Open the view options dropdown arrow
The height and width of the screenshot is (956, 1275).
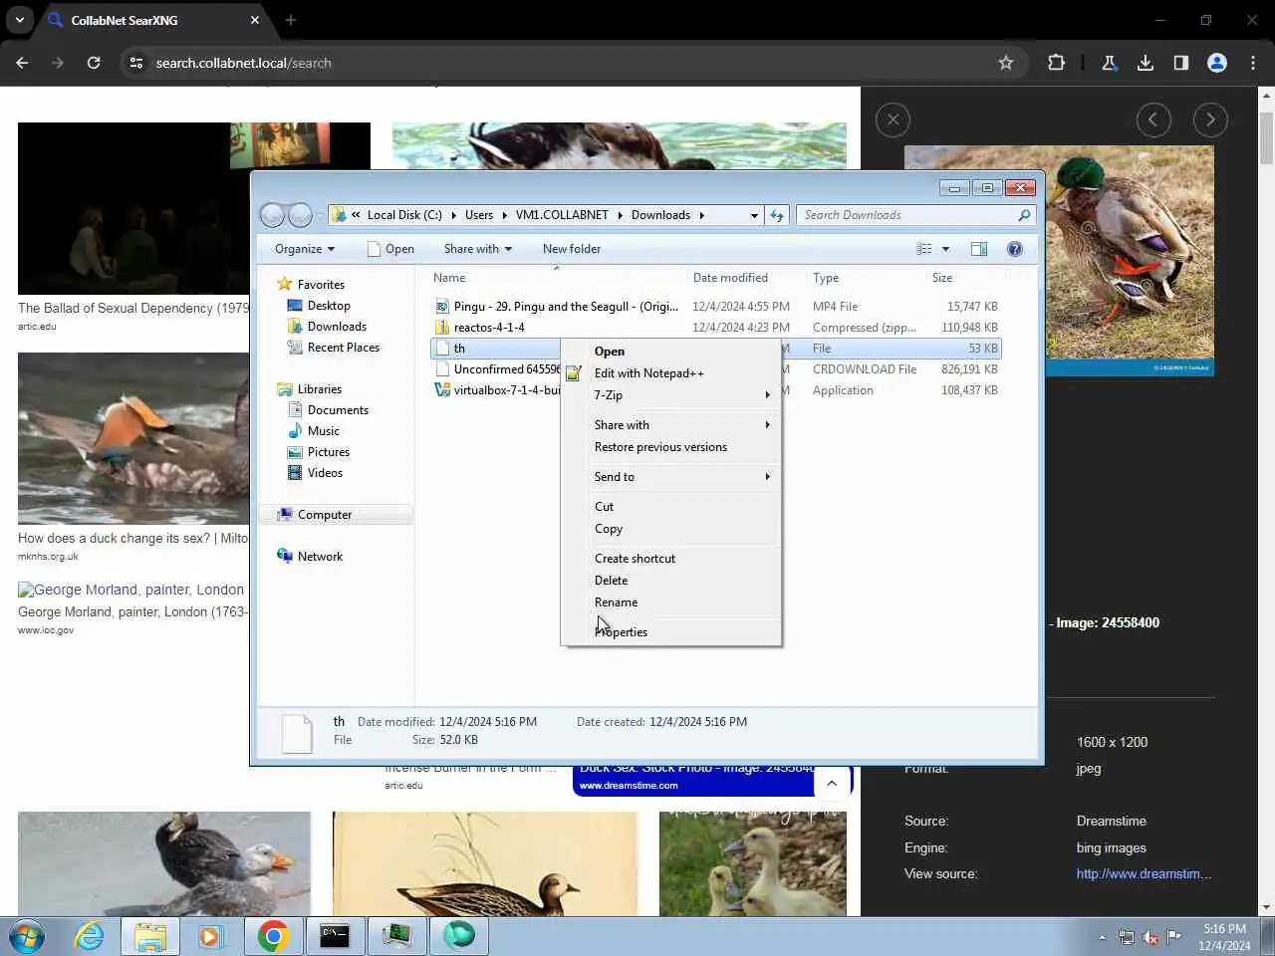point(946,249)
